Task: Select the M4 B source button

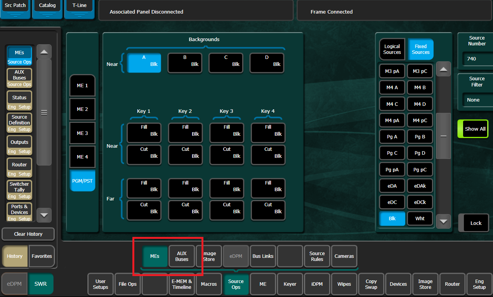Action: [420, 88]
